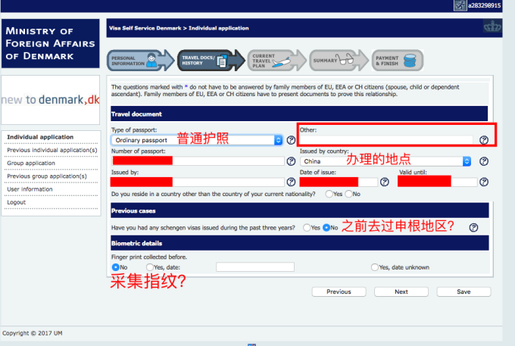The width and height of the screenshot is (515, 346).
Task: Click the username a283298915
Action: click(485, 5)
